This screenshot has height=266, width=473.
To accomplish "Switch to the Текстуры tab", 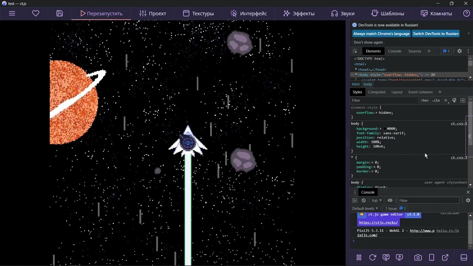I will click(x=198, y=13).
